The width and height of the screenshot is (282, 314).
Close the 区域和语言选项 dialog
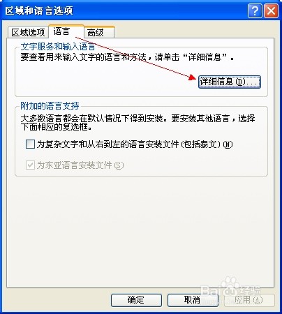pos(271,10)
